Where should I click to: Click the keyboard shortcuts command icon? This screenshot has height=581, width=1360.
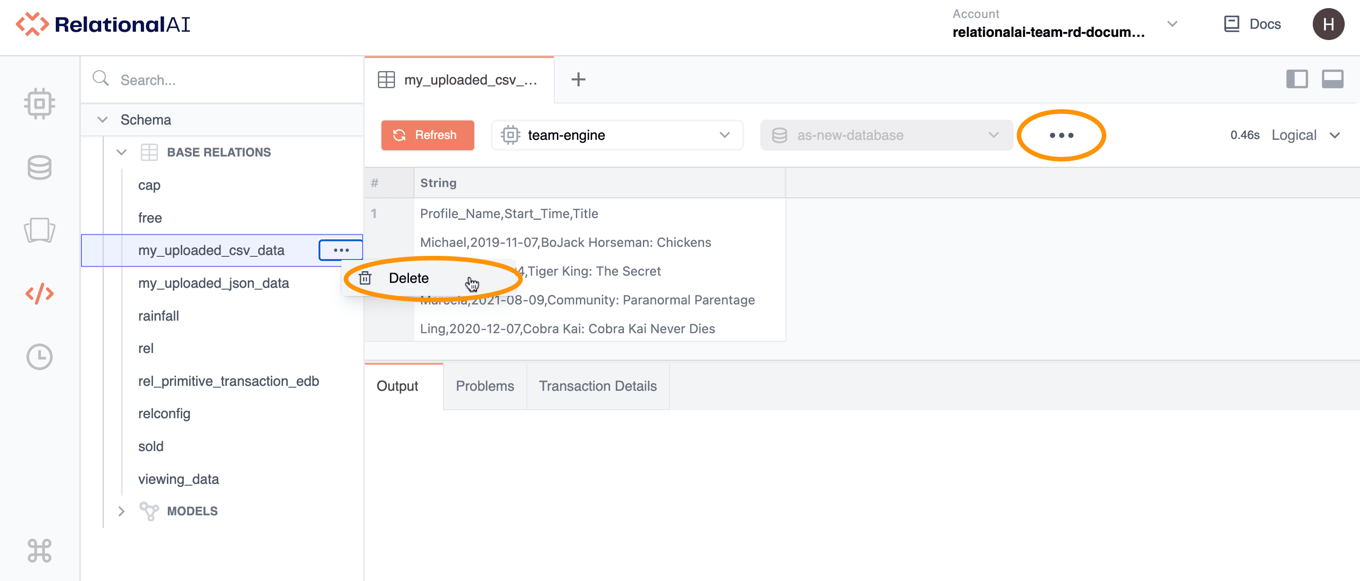click(40, 550)
